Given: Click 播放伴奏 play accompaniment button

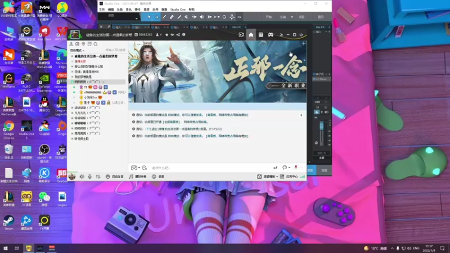Looking at the screenshot, I should pyautogui.click(x=138, y=177).
